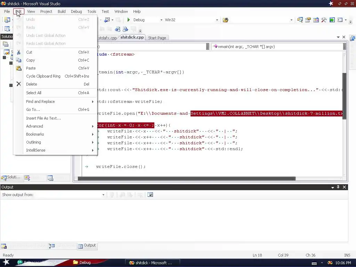356x267 pixels.
Task: Click the auto-hidden Server Explorer icon at right edge
Action: (353, 38)
